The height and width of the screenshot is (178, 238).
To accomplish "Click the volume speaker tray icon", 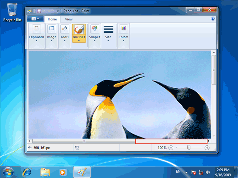I will click(208, 172).
